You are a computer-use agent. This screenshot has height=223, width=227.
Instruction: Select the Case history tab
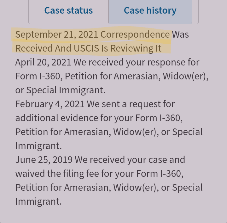(150, 10)
